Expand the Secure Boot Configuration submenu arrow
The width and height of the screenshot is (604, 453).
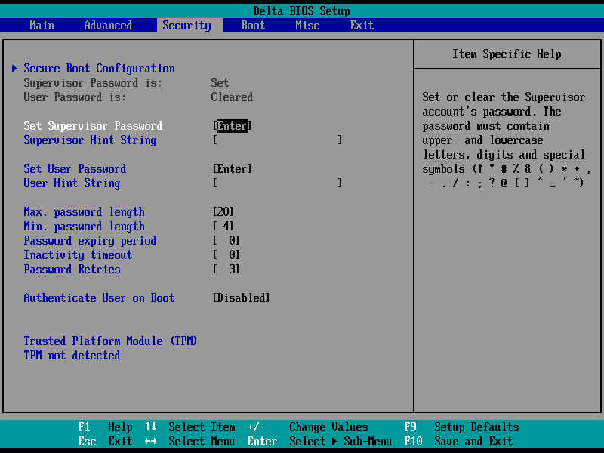point(14,69)
